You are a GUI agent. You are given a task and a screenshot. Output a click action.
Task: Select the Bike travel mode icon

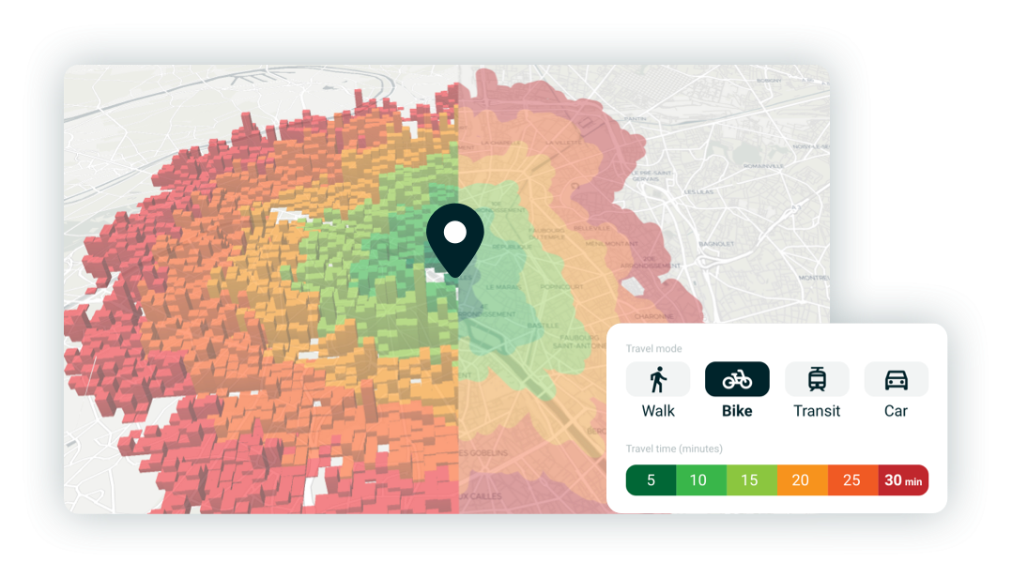pyautogui.click(x=737, y=379)
